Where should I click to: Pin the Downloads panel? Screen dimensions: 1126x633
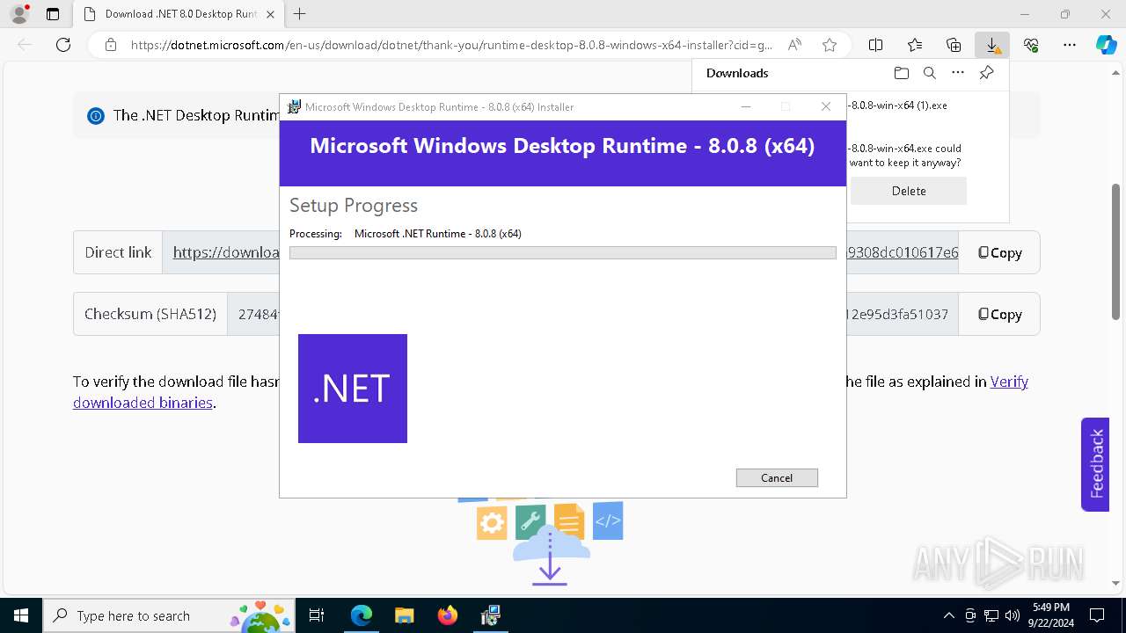(x=986, y=73)
